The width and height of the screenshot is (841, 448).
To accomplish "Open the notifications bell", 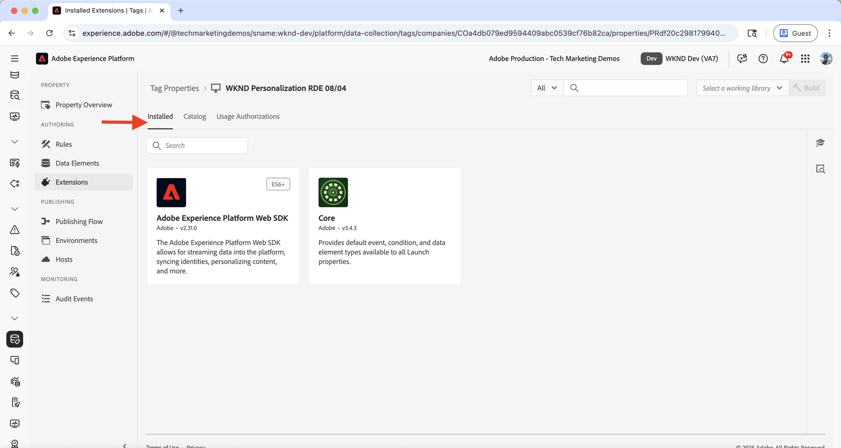I will [x=784, y=58].
